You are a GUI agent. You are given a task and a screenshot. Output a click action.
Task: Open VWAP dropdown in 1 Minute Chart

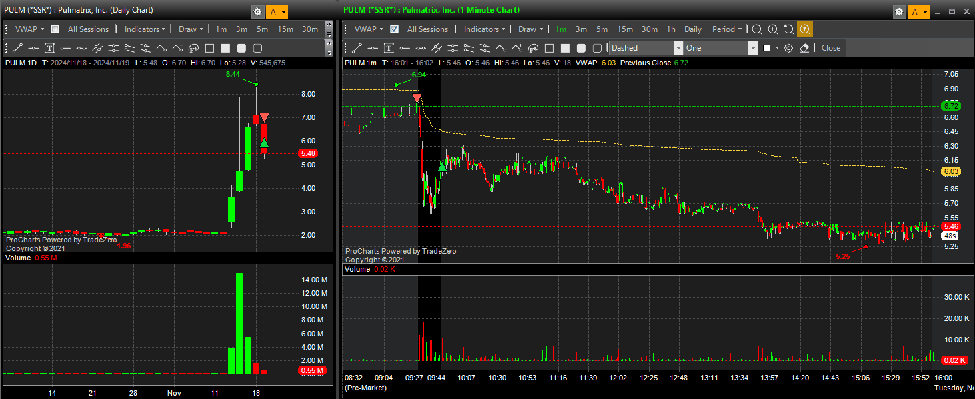369,29
